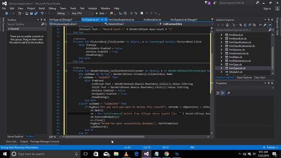The height and width of the screenshot is (158, 281).
Task: Toggle auto-hide pin on Solution Explorer panel
Action: (x=269, y=20)
